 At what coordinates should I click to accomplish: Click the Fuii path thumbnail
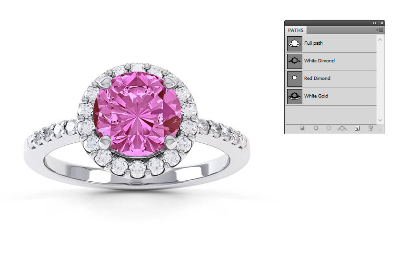(x=295, y=43)
